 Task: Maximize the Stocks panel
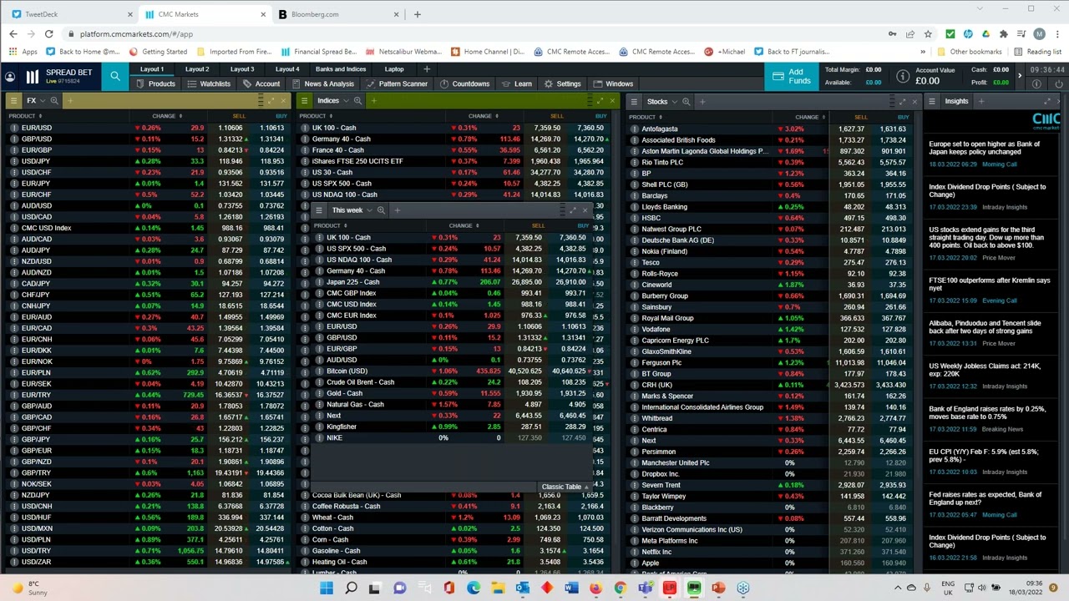pos(904,102)
